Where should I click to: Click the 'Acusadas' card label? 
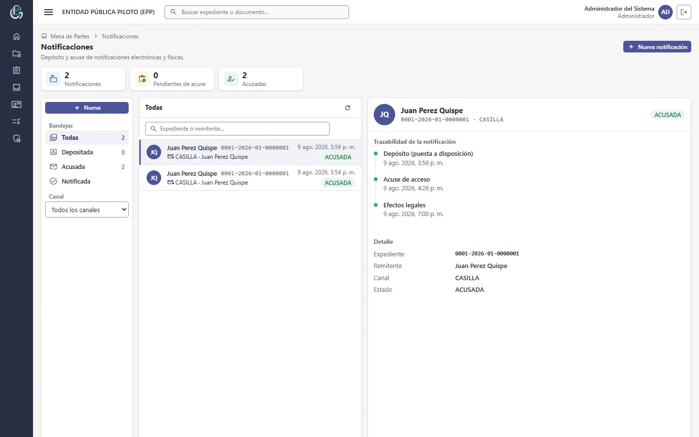[254, 84]
